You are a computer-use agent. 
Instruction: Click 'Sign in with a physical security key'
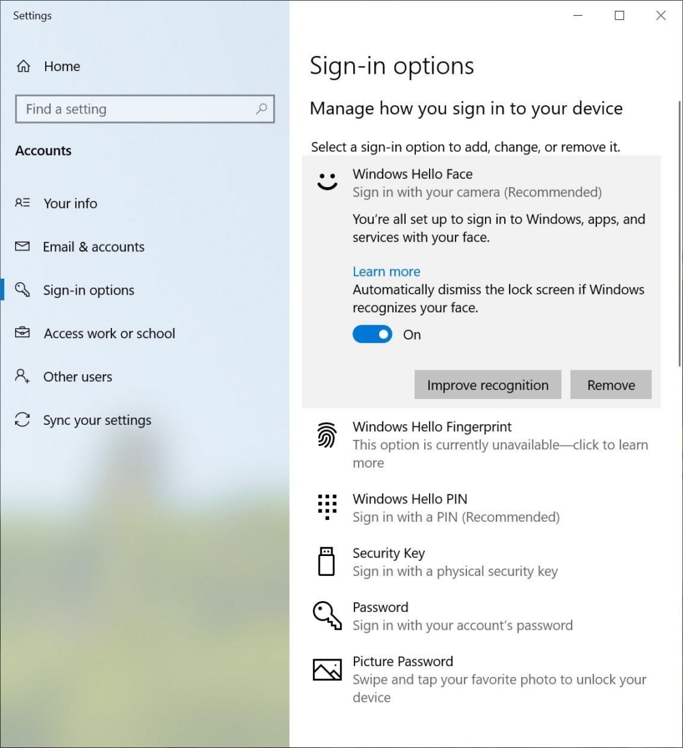coord(455,571)
